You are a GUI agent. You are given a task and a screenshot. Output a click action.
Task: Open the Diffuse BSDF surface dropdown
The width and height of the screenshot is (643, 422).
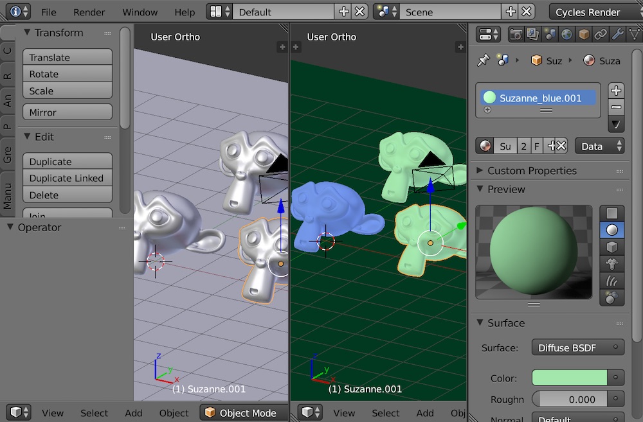point(578,347)
